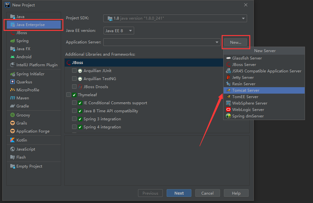Viewport: 313px width, 203px height.
Task: Click the Glassfish Server fish icon
Action: pyautogui.click(x=228, y=58)
